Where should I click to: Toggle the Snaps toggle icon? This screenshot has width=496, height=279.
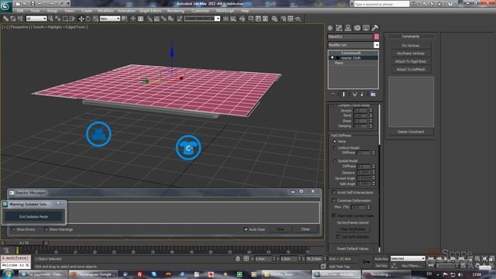(150, 19)
